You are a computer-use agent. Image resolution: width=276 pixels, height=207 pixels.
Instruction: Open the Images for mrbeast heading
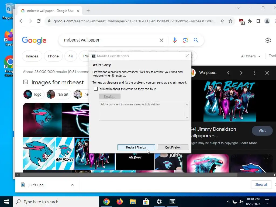57,82
